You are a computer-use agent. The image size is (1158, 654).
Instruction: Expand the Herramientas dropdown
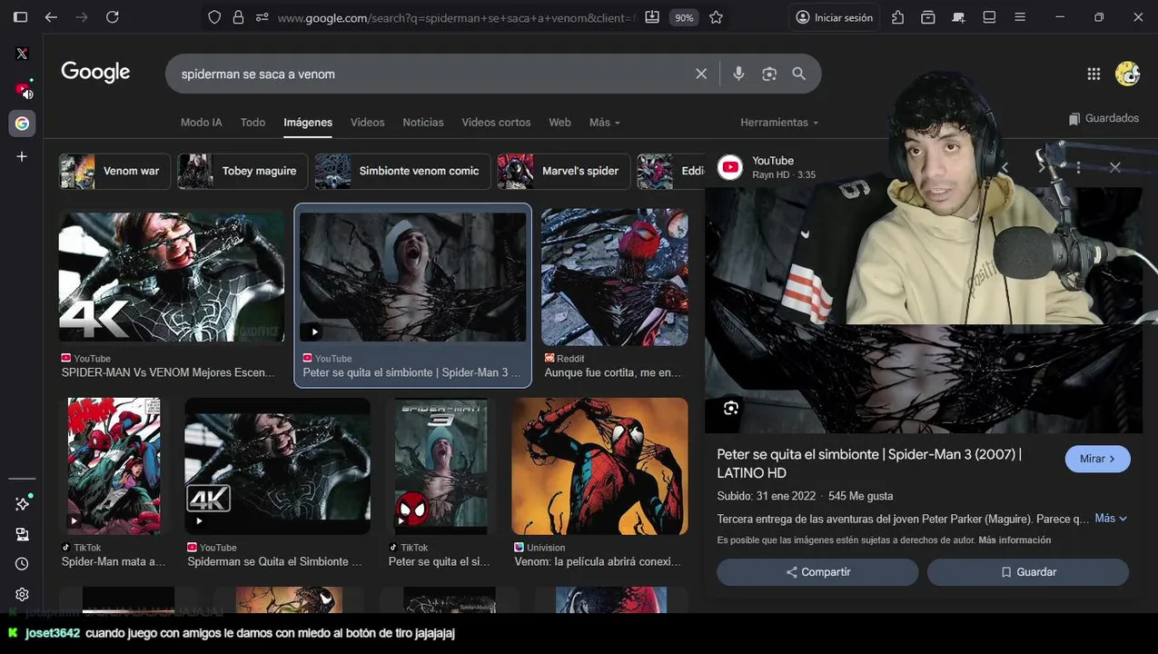pos(779,122)
